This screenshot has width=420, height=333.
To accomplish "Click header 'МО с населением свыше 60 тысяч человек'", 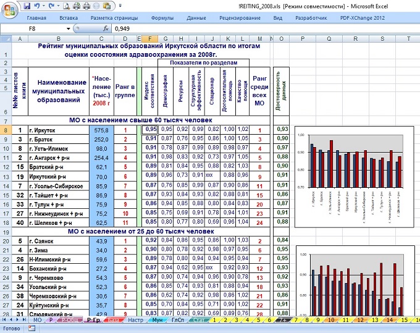I will tap(141, 120).
